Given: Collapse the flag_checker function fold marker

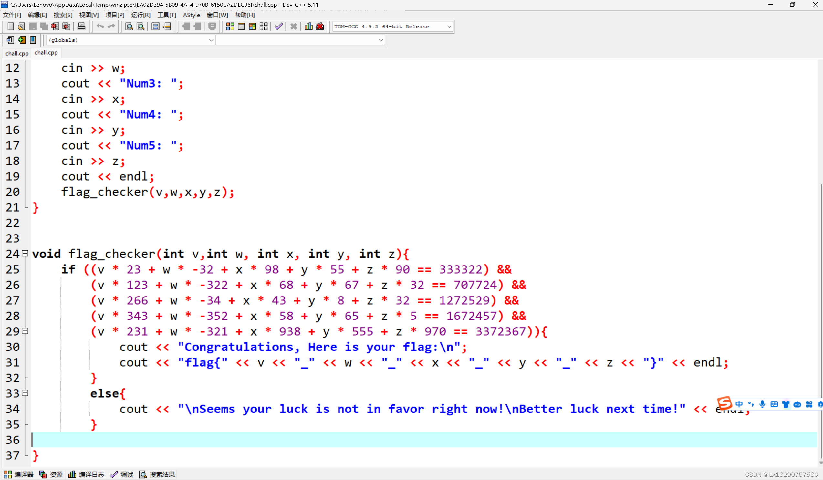Looking at the screenshot, I should click(x=25, y=254).
